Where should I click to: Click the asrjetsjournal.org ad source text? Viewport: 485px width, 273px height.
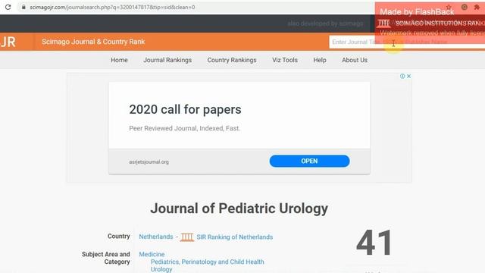pyautogui.click(x=149, y=162)
